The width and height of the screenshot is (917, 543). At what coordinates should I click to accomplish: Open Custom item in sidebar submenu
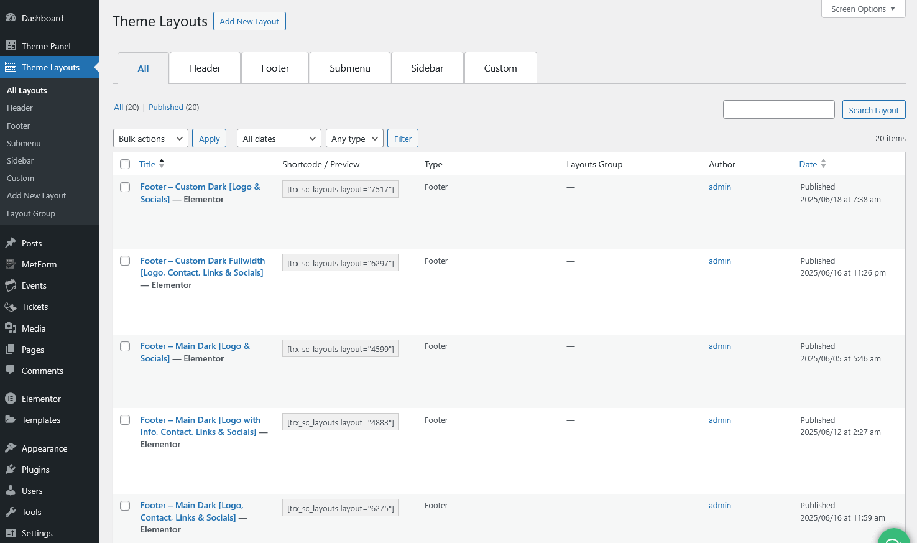click(x=21, y=178)
